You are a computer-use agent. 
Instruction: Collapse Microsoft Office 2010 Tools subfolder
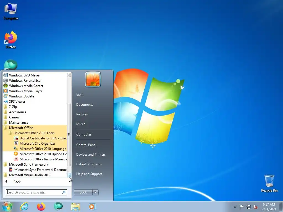coord(35,133)
